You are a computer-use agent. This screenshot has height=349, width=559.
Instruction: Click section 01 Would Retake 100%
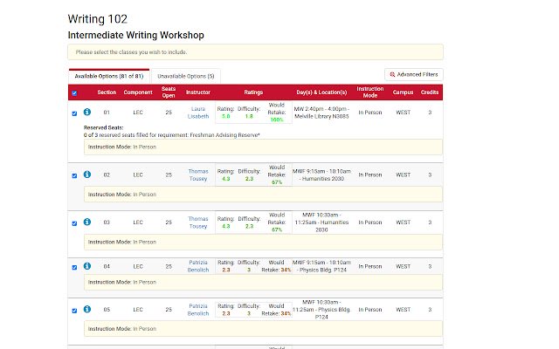(x=277, y=120)
